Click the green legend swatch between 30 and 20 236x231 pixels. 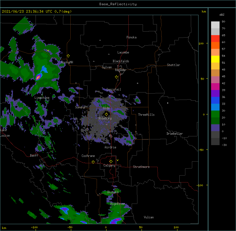[215, 114]
